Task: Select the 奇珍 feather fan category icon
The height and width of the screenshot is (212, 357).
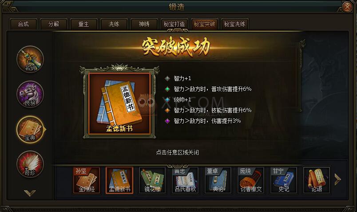Action: 30,164
